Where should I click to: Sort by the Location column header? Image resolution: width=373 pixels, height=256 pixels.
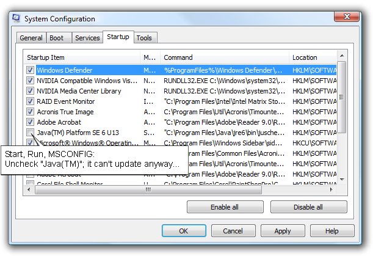tap(313, 57)
